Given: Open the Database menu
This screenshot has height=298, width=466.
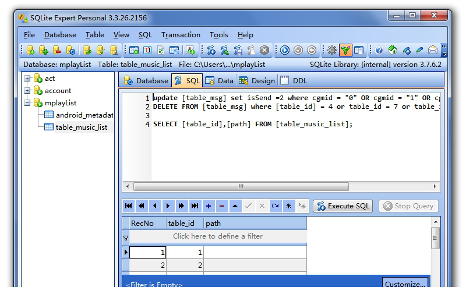Looking at the screenshot, I should pyautogui.click(x=60, y=35).
